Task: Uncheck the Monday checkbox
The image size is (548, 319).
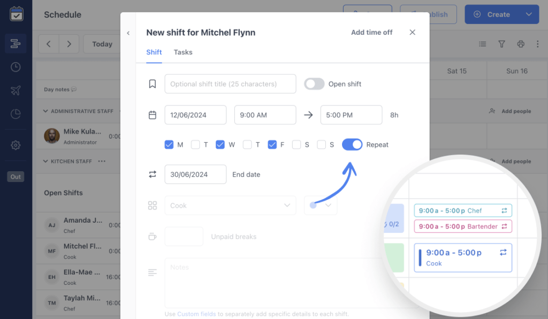Action: point(169,145)
